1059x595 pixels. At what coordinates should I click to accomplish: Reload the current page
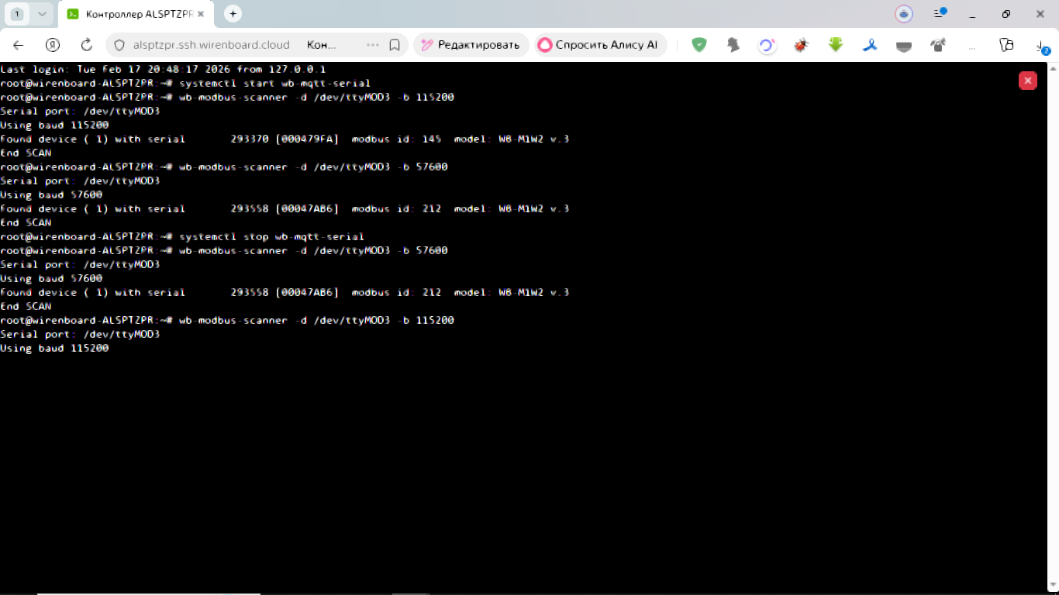tap(87, 45)
